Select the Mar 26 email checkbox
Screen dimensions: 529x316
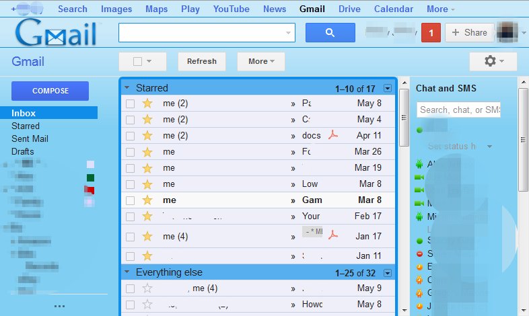(x=131, y=152)
